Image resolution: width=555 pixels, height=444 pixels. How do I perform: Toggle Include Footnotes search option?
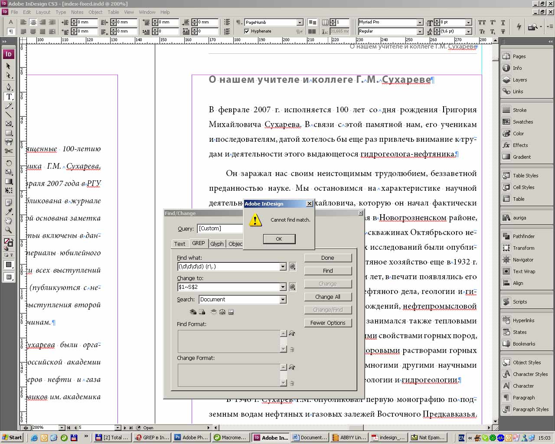(231, 312)
